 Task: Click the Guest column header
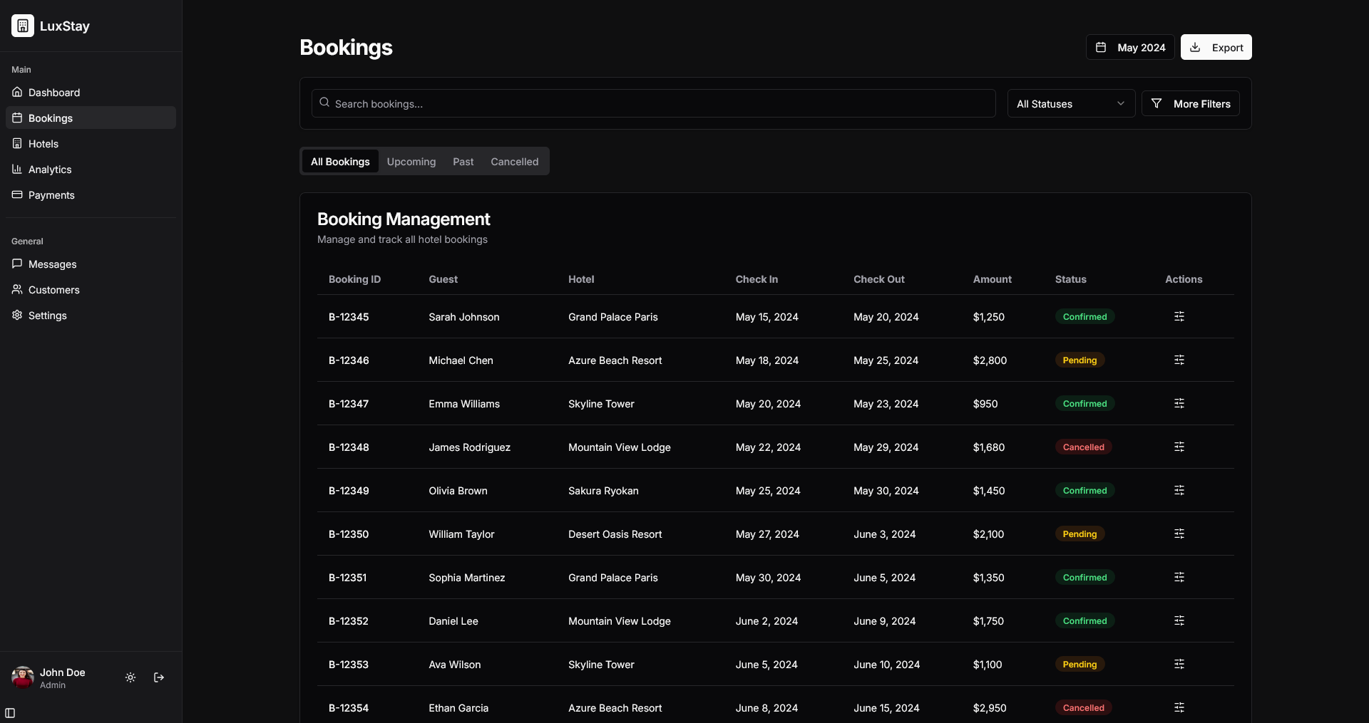click(x=443, y=279)
